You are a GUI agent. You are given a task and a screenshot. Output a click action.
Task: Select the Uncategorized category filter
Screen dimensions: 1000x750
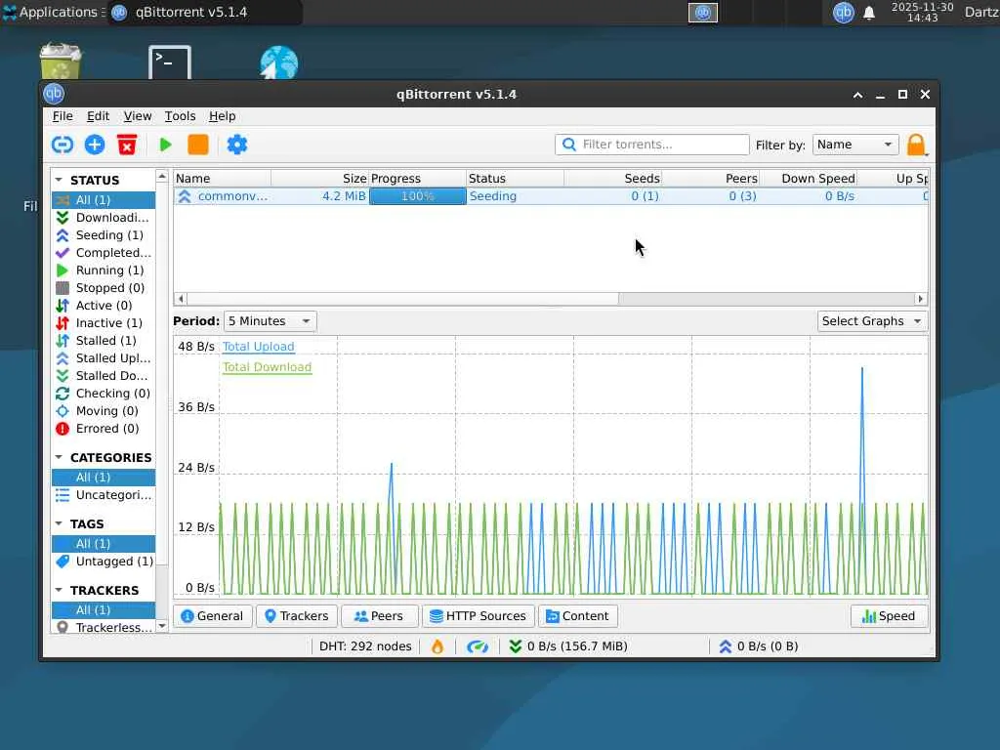point(104,495)
